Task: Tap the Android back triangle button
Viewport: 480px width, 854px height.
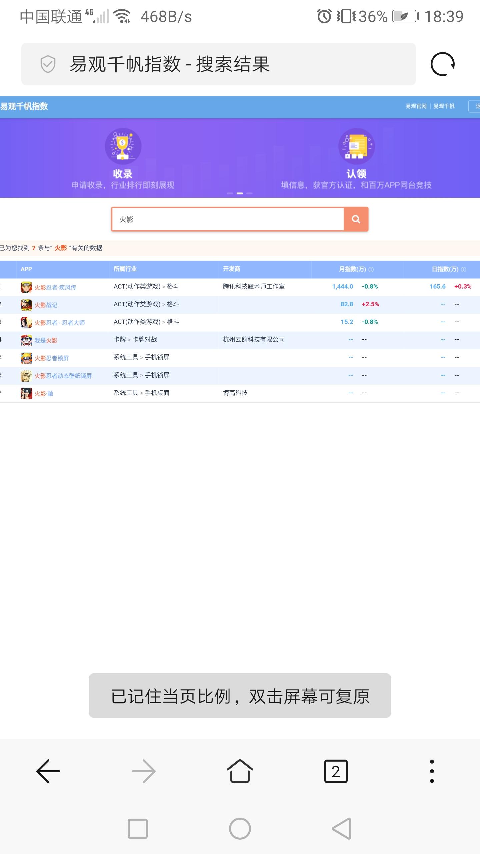Action: (x=342, y=829)
